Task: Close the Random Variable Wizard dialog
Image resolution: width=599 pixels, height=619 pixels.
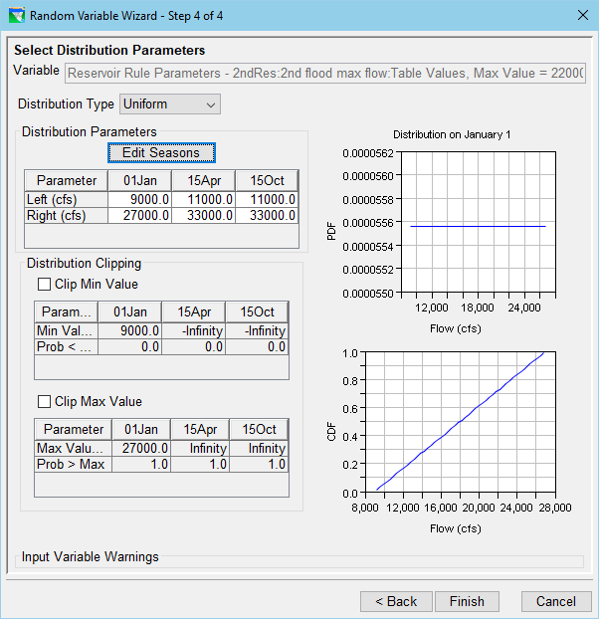Action: tap(581, 16)
